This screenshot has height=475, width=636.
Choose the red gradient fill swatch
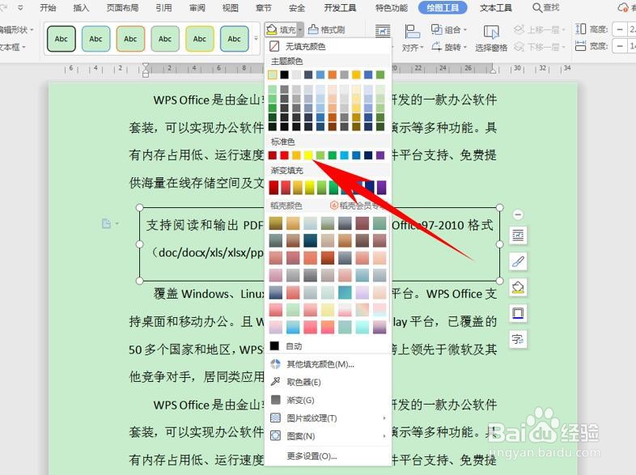point(286,188)
